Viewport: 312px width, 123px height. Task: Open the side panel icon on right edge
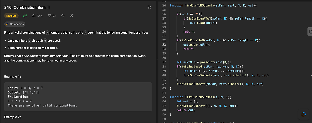click(x=309, y=31)
